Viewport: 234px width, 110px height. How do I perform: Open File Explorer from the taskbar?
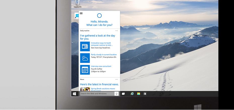(138, 94)
